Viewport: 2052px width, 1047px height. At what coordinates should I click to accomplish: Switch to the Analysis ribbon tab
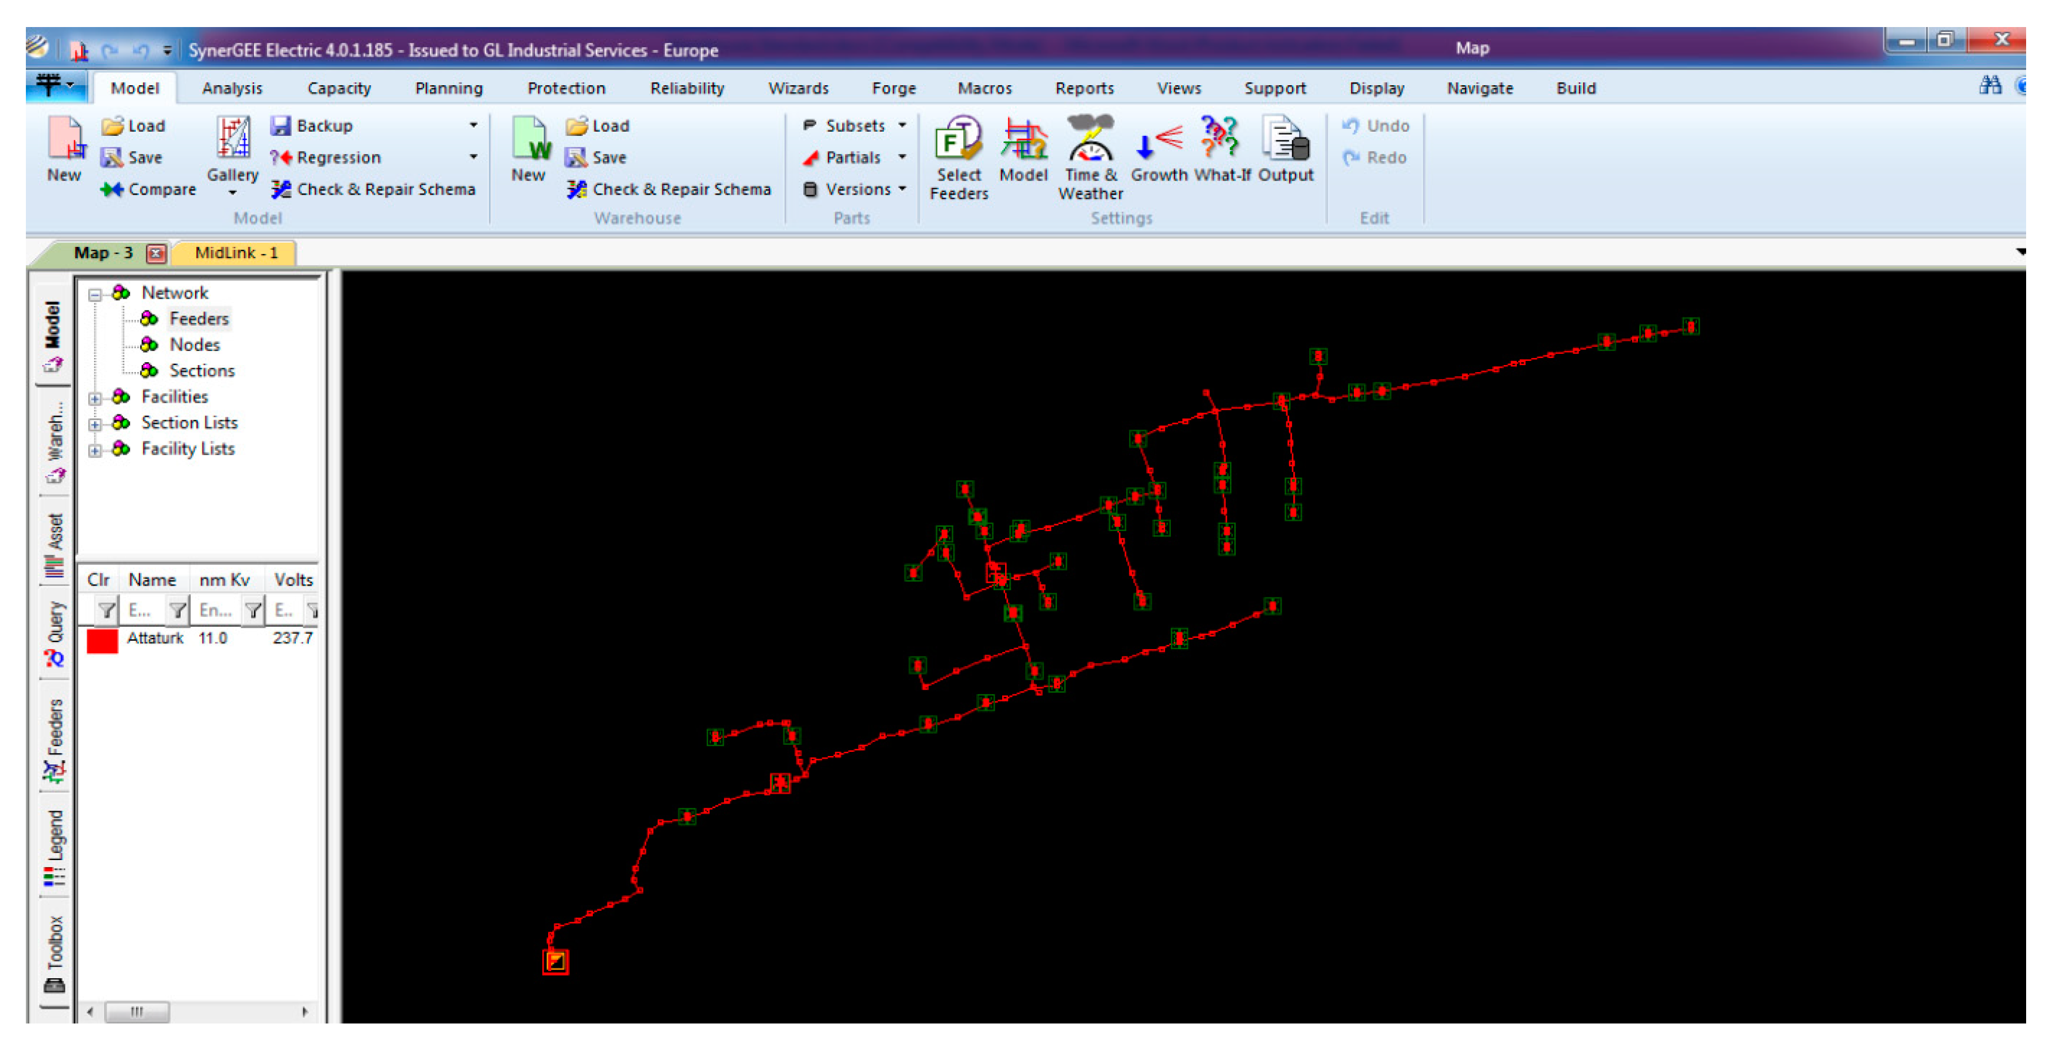click(x=232, y=88)
